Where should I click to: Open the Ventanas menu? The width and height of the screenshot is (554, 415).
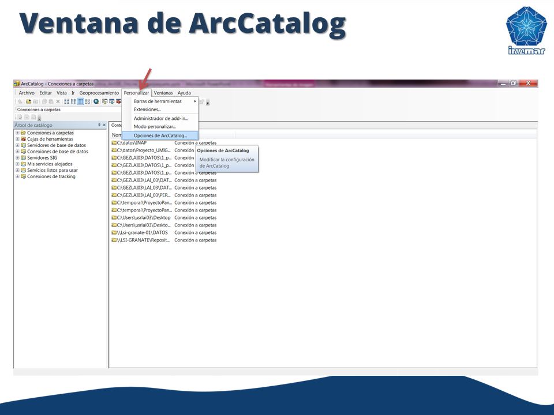pyautogui.click(x=163, y=93)
